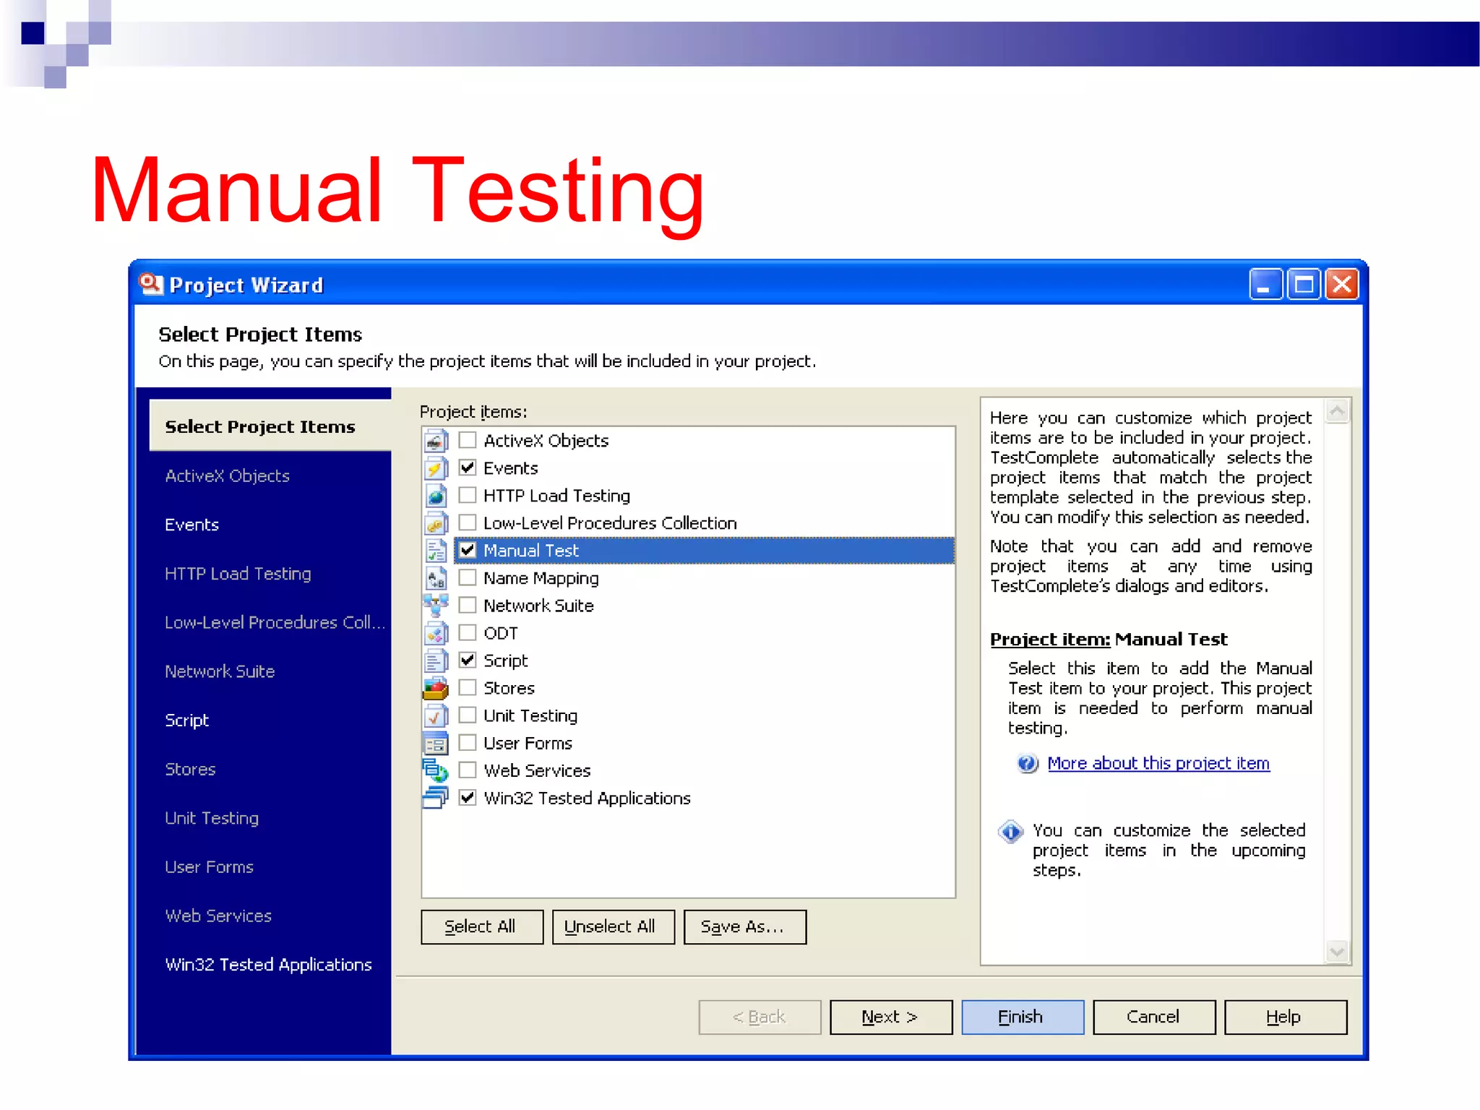This screenshot has height=1110, width=1480.
Task: Open More about this project item link
Action: pyautogui.click(x=1158, y=763)
